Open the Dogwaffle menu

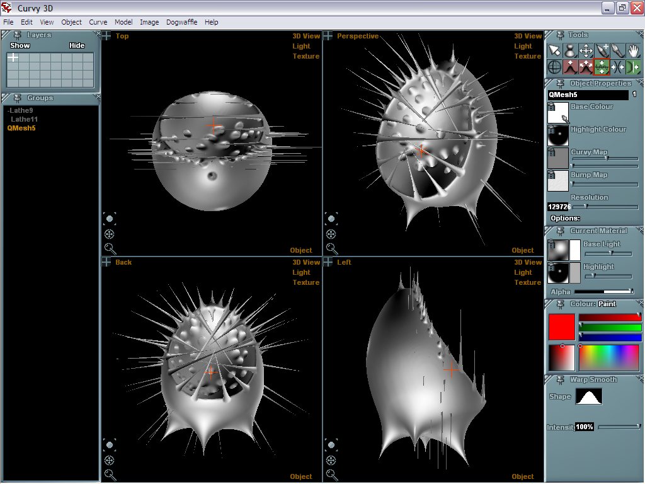coord(181,22)
